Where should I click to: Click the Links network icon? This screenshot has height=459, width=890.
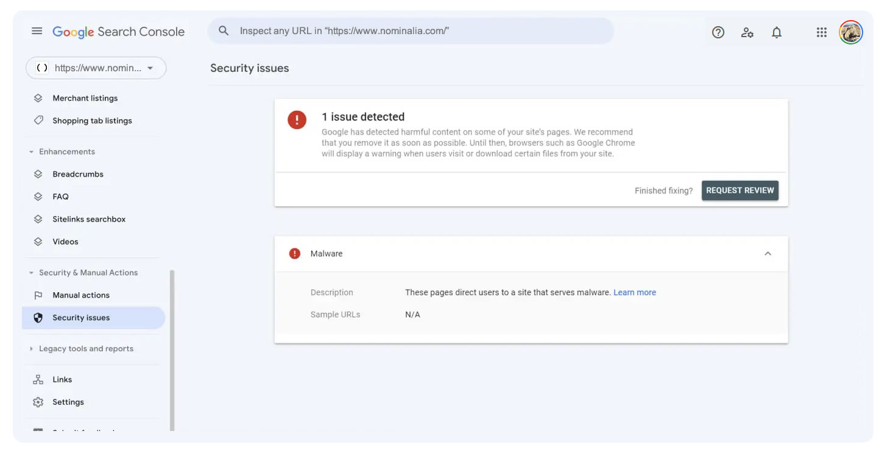tap(38, 380)
